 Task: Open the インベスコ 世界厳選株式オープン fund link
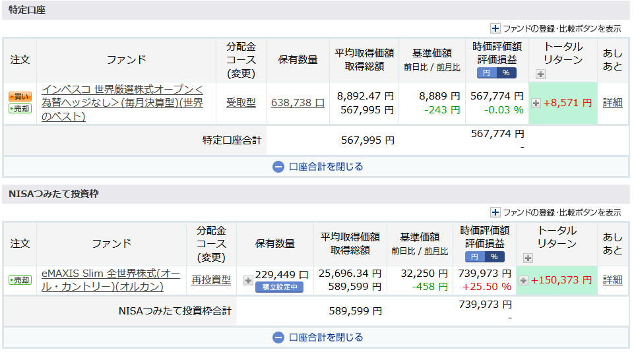123,103
